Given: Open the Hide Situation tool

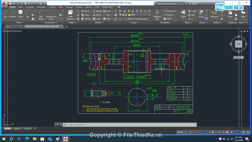Looking at the screenshot, I should pyautogui.click(x=70, y=15).
